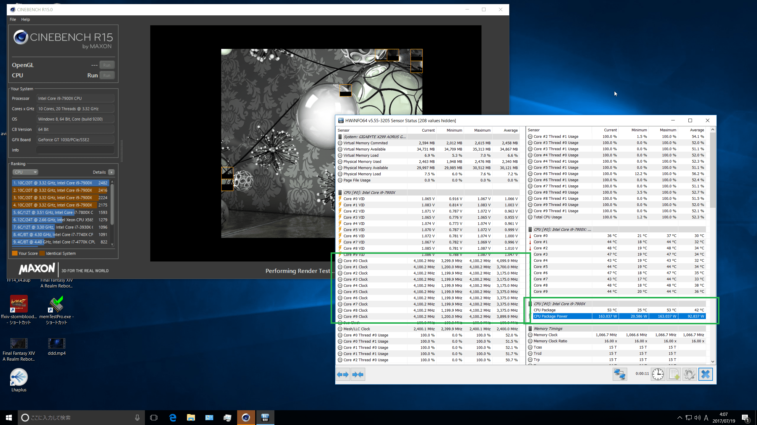Screen dimensions: 757x425
Task: Open the Action Center notification icon
Action: [x=745, y=418]
